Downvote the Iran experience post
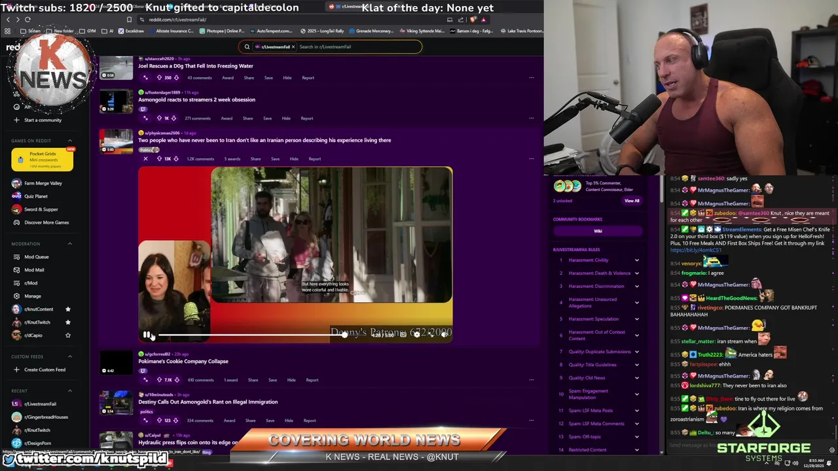838x471 pixels. click(176, 159)
